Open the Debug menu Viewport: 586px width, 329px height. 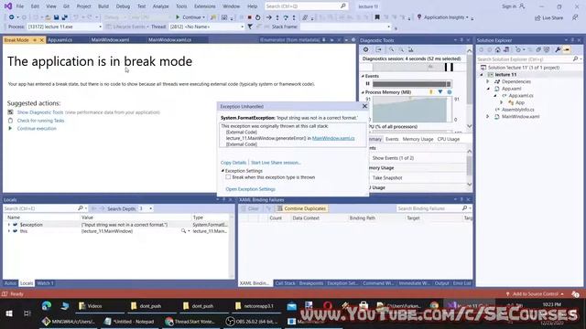pos(123,6)
